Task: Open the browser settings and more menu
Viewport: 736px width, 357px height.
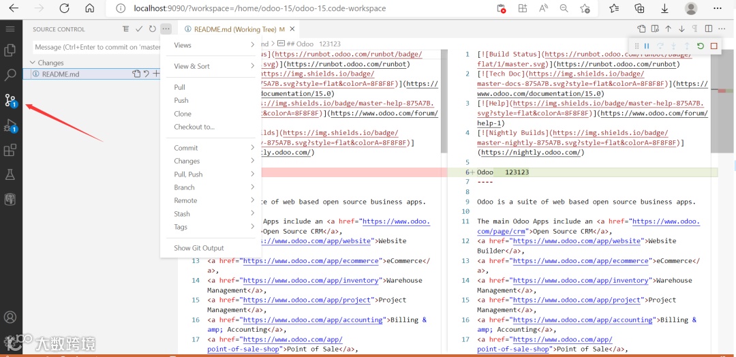Action: [718, 8]
